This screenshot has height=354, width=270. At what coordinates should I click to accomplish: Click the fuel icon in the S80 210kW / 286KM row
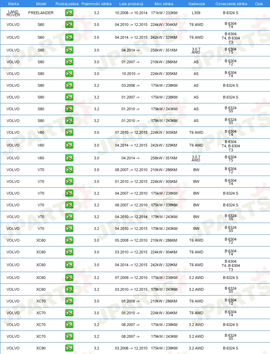tap(69, 62)
